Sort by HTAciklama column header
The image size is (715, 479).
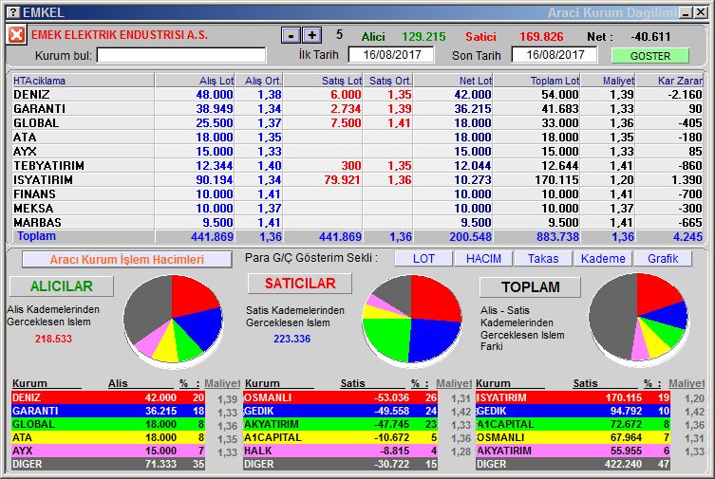pos(83,81)
